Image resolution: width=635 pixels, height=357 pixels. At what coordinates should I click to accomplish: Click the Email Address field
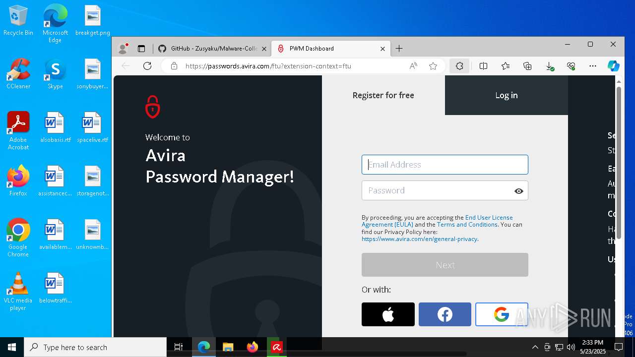coord(445,165)
